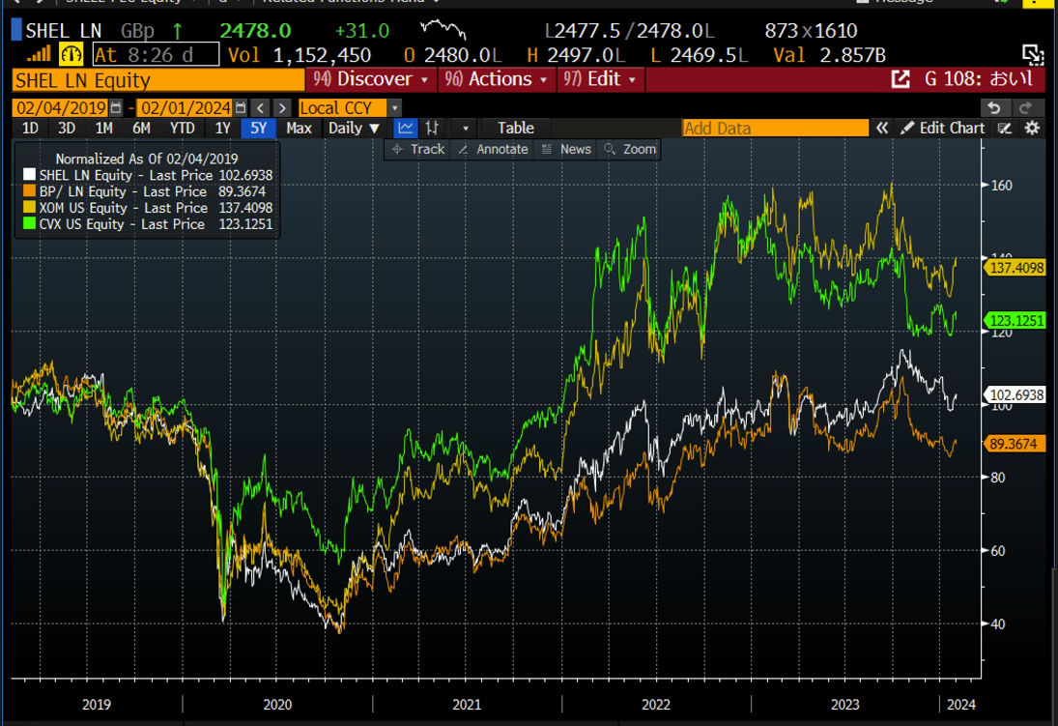The width and height of the screenshot is (1058, 726).
Task: Select the 1Y time range
Action: point(222,128)
